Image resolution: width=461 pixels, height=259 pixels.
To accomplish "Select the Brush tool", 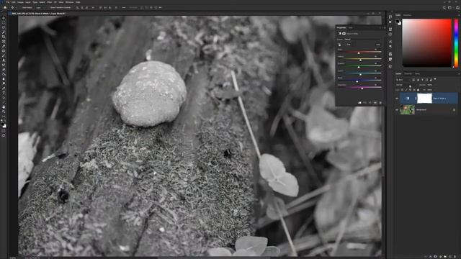I will coord(4,55).
